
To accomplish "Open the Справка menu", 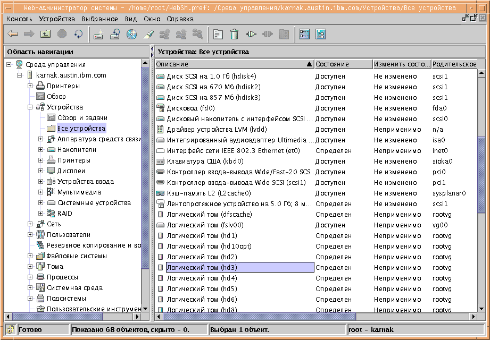I will tap(180, 19).
